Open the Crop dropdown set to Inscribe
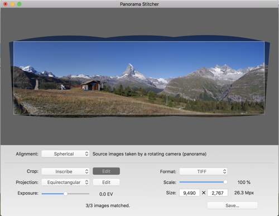 point(65,171)
